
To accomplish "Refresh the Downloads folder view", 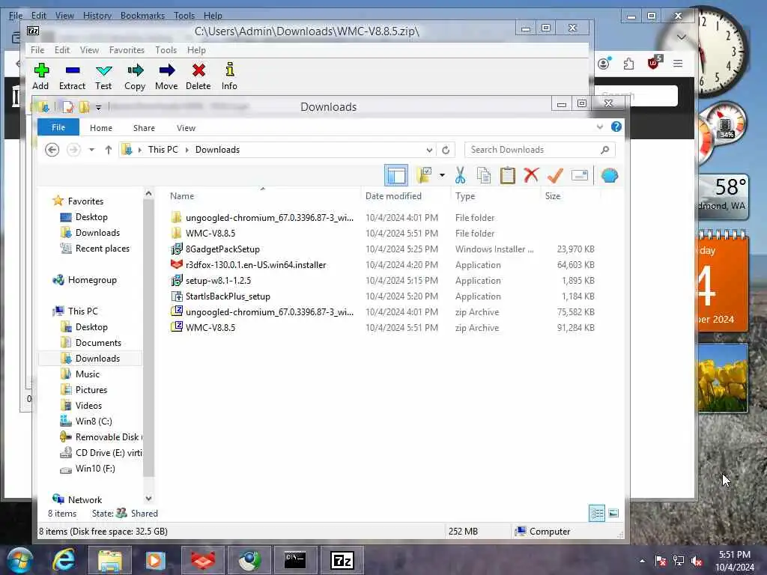I will (446, 150).
